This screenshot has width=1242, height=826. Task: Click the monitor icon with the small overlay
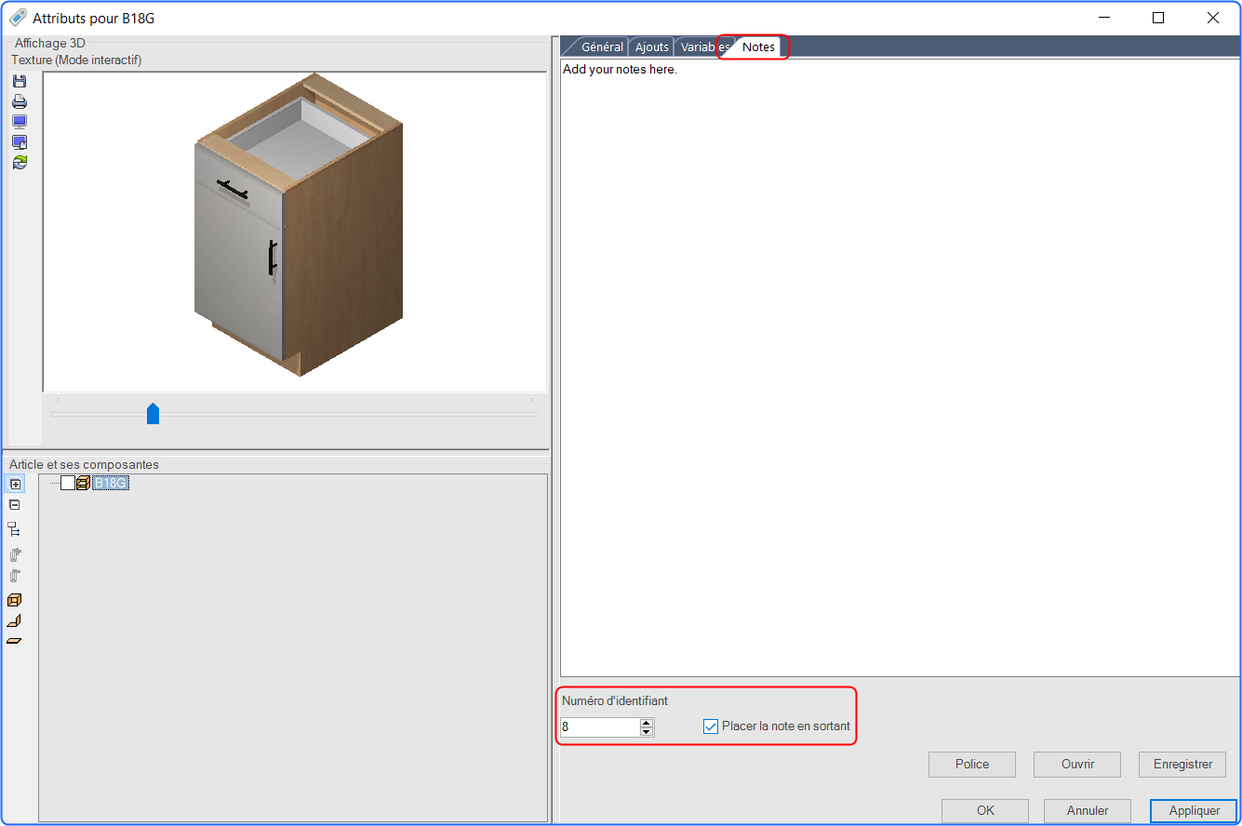pyautogui.click(x=19, y=142)
